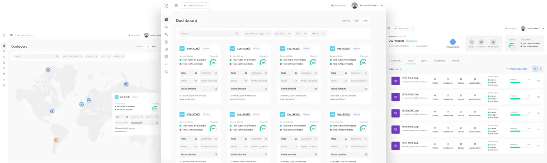The image size is (547, 163).
Task: Open the Summary tab
Action: click(396, 60)
